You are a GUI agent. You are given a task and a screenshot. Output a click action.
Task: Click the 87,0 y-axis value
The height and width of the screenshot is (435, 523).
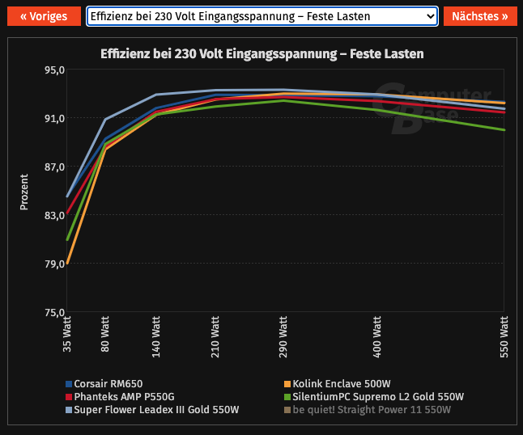(x=55, y=167)
